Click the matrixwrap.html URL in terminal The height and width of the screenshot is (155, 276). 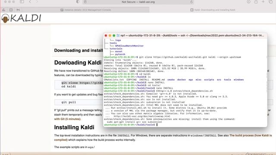142,116
